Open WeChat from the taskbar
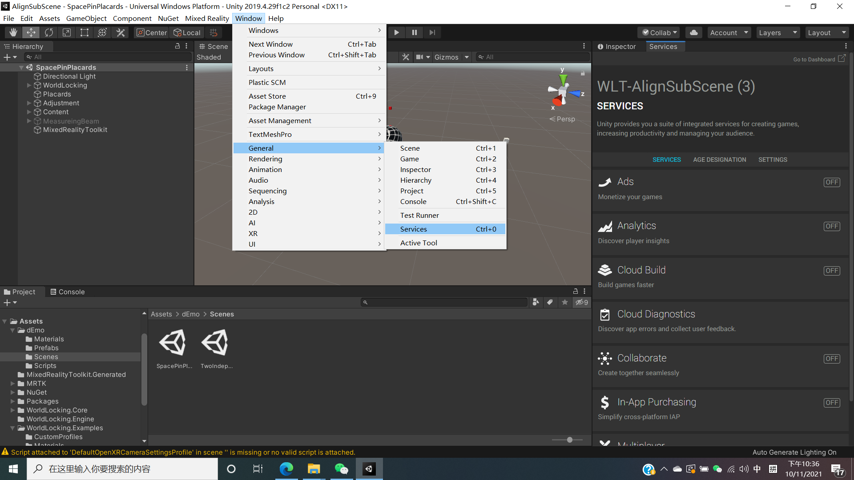Screen dimensions: 854x480 341,469
